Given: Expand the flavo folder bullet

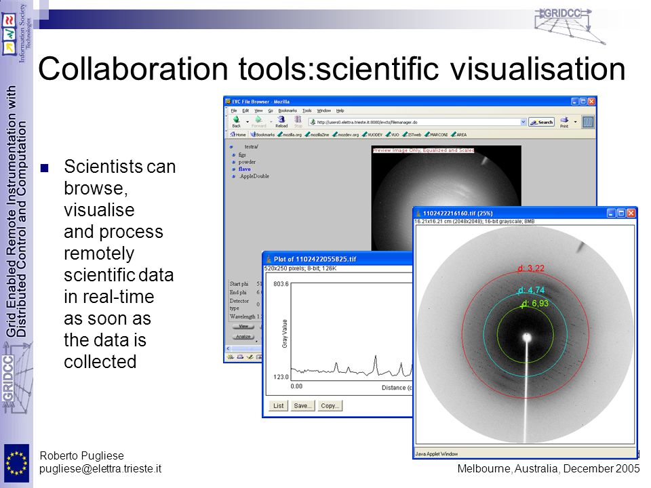Looking at the screenshot, I should (234, 169).
